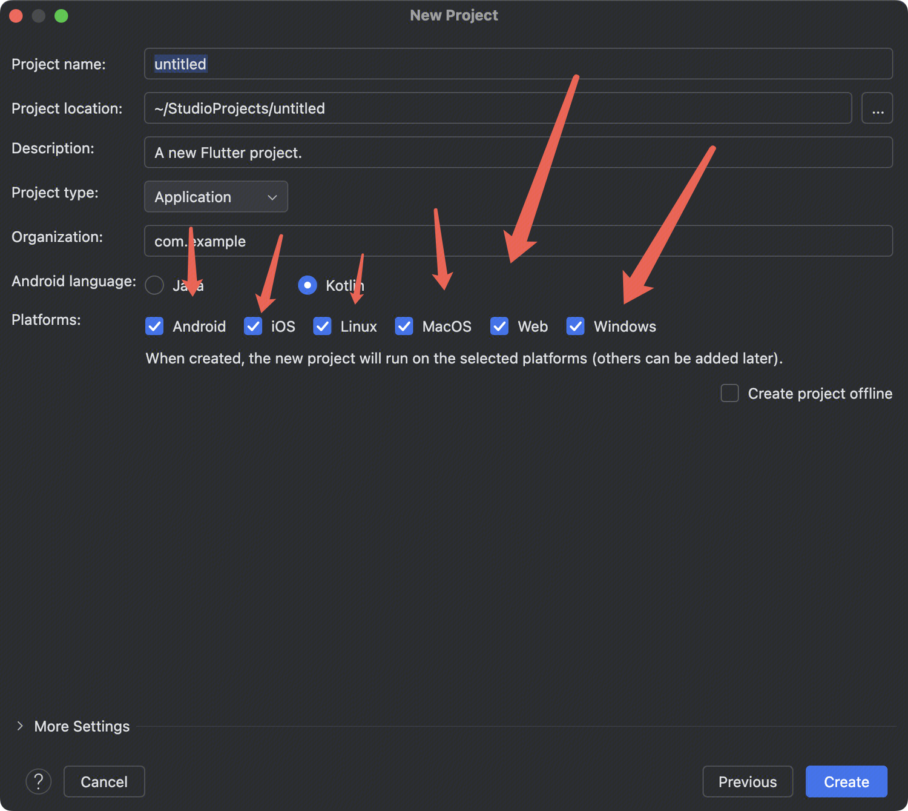Click the Create button
Screen dimensions: 908x811
846,781
